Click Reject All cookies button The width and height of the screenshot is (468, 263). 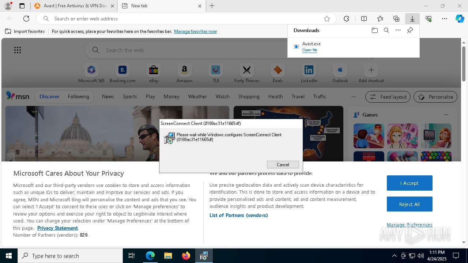tap(409, 204)
